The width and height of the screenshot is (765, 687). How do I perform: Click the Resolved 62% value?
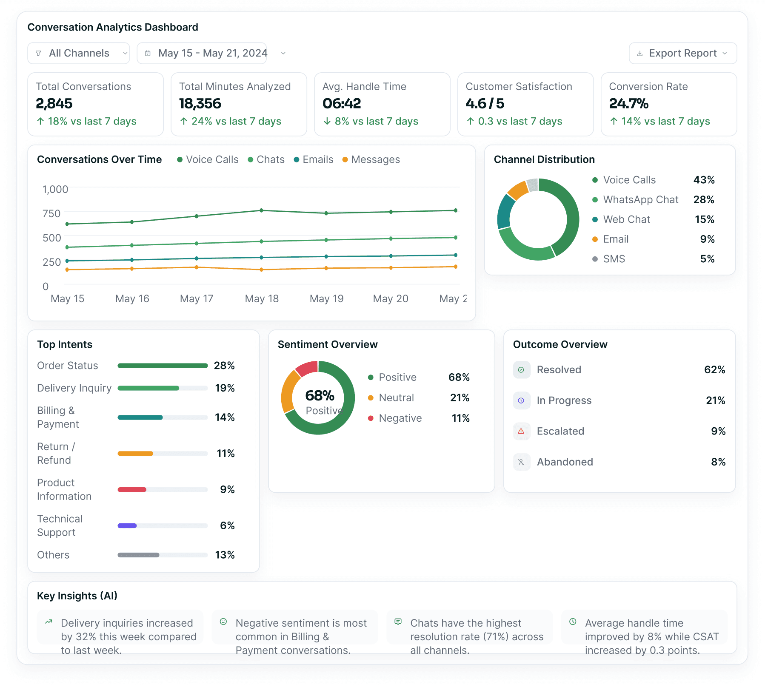(715, 370)
